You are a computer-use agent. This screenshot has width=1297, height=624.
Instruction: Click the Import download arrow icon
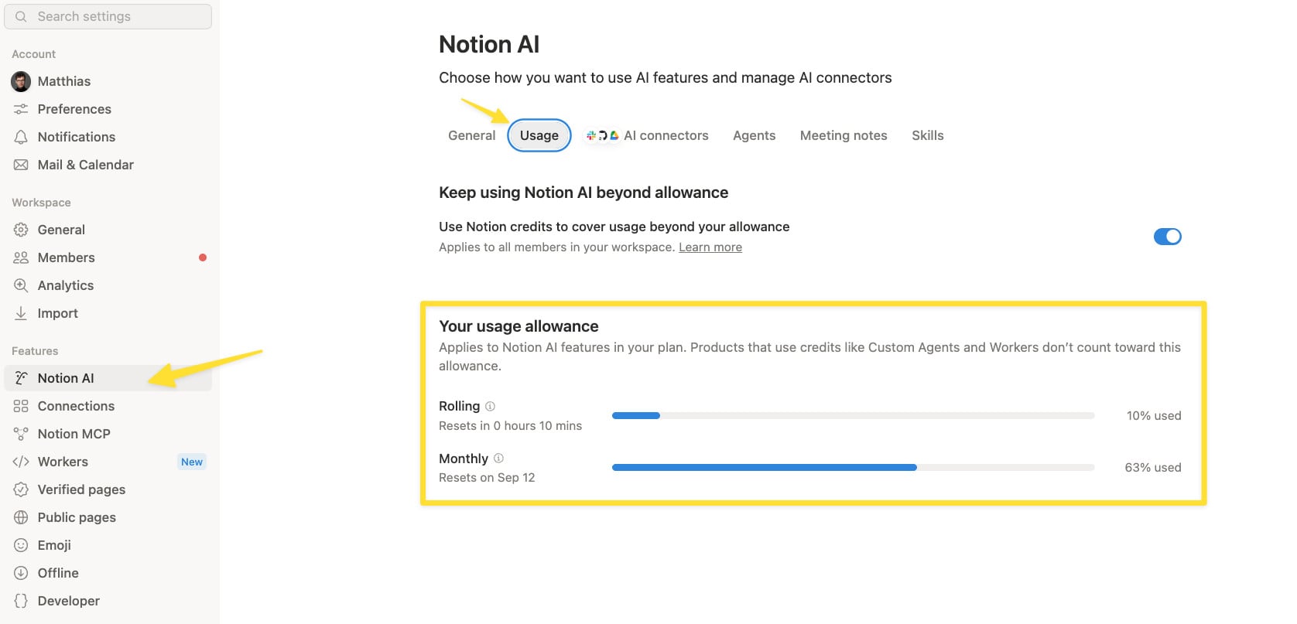(21, 313)
